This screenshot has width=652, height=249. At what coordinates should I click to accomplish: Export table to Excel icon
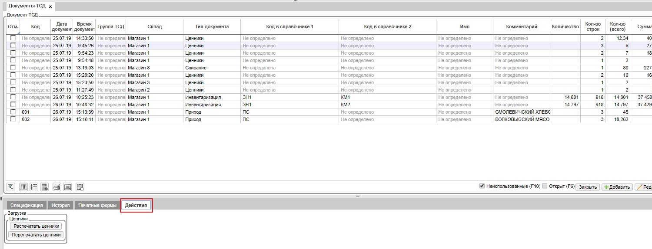pos(67,187)
